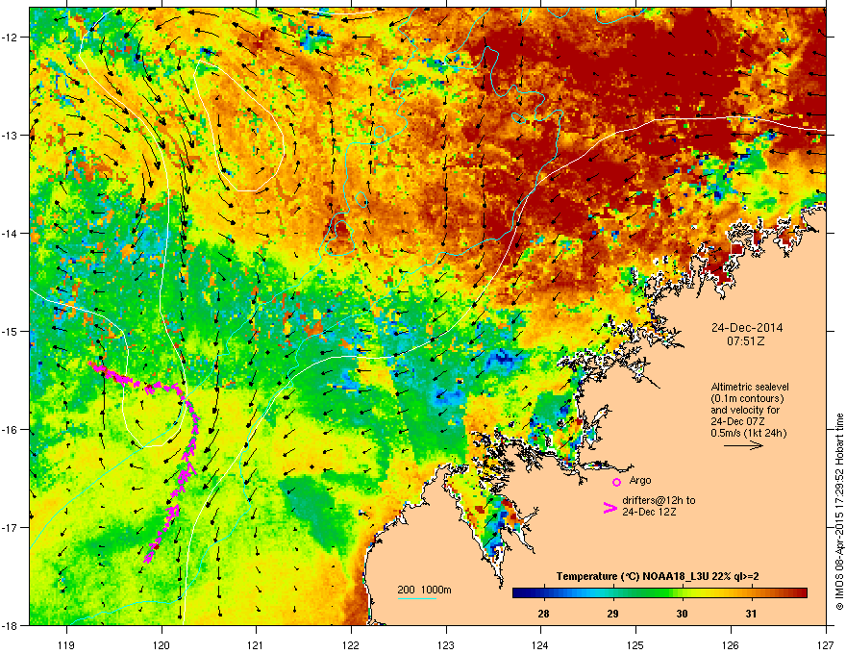Click longitude axis label 125
The width and height of the screenshot is (846, 654).
pos(635,644)
